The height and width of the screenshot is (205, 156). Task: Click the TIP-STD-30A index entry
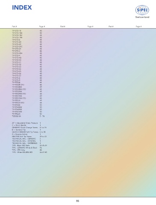pos(17,53)
